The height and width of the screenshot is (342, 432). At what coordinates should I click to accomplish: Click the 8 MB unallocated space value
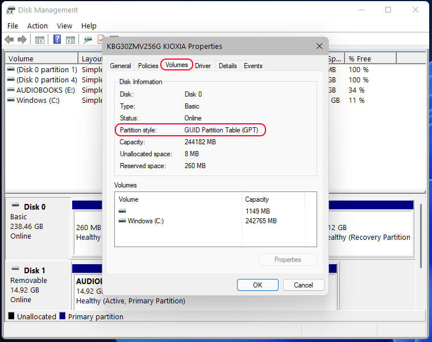pos(192,154)
